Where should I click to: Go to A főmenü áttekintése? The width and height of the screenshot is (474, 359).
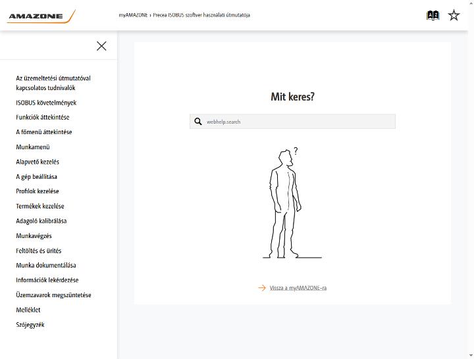coord(44,132)
